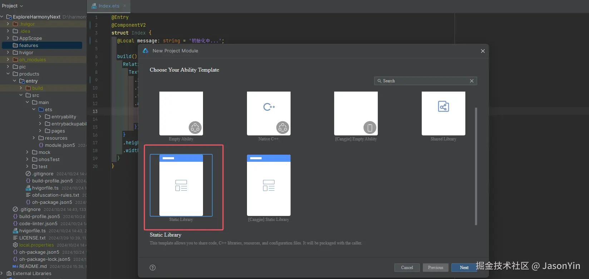The image size is (589, 279).
Task: Open LICENSE.txt file
Action: [32, 238]
